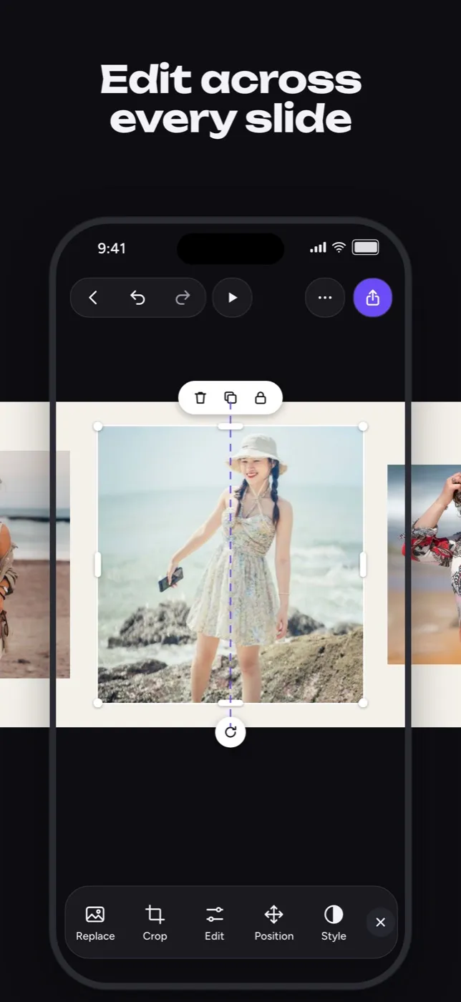Viewport: 461px width, 1002px height.
Task: Select the Crop tool
Action: (x=155, y=923)
